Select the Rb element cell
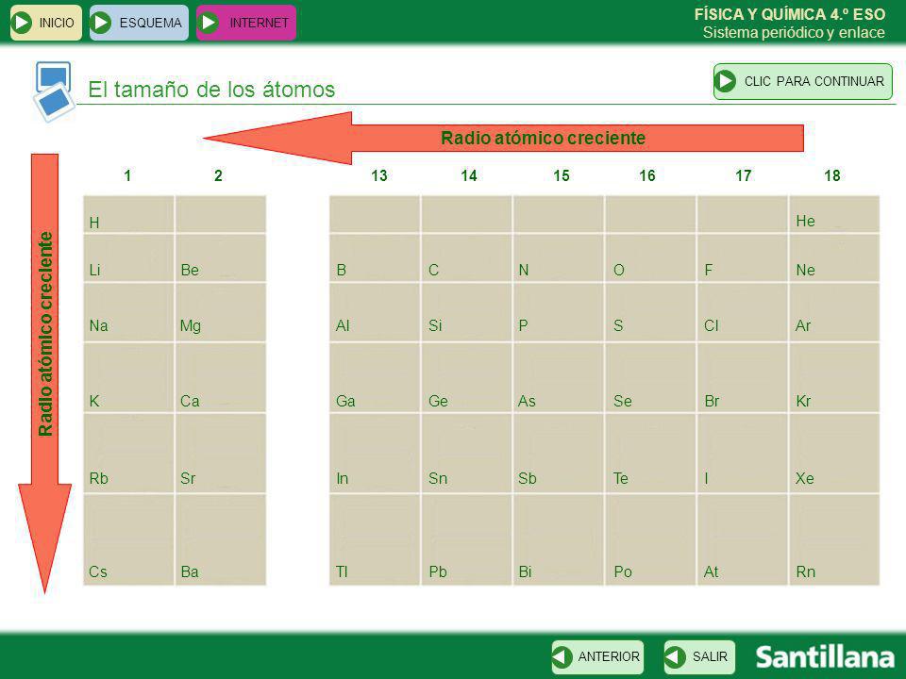 [129, 454]
